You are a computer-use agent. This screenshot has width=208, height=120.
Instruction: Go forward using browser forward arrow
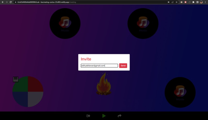pos(7,2)
